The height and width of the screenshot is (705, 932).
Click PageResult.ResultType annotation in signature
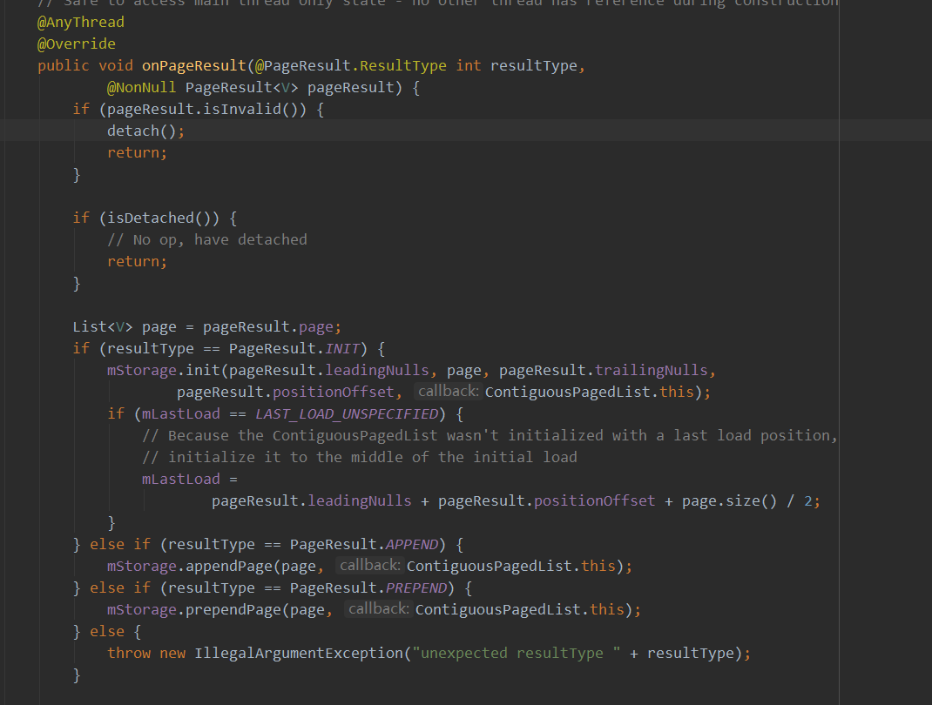coord(351,66)
